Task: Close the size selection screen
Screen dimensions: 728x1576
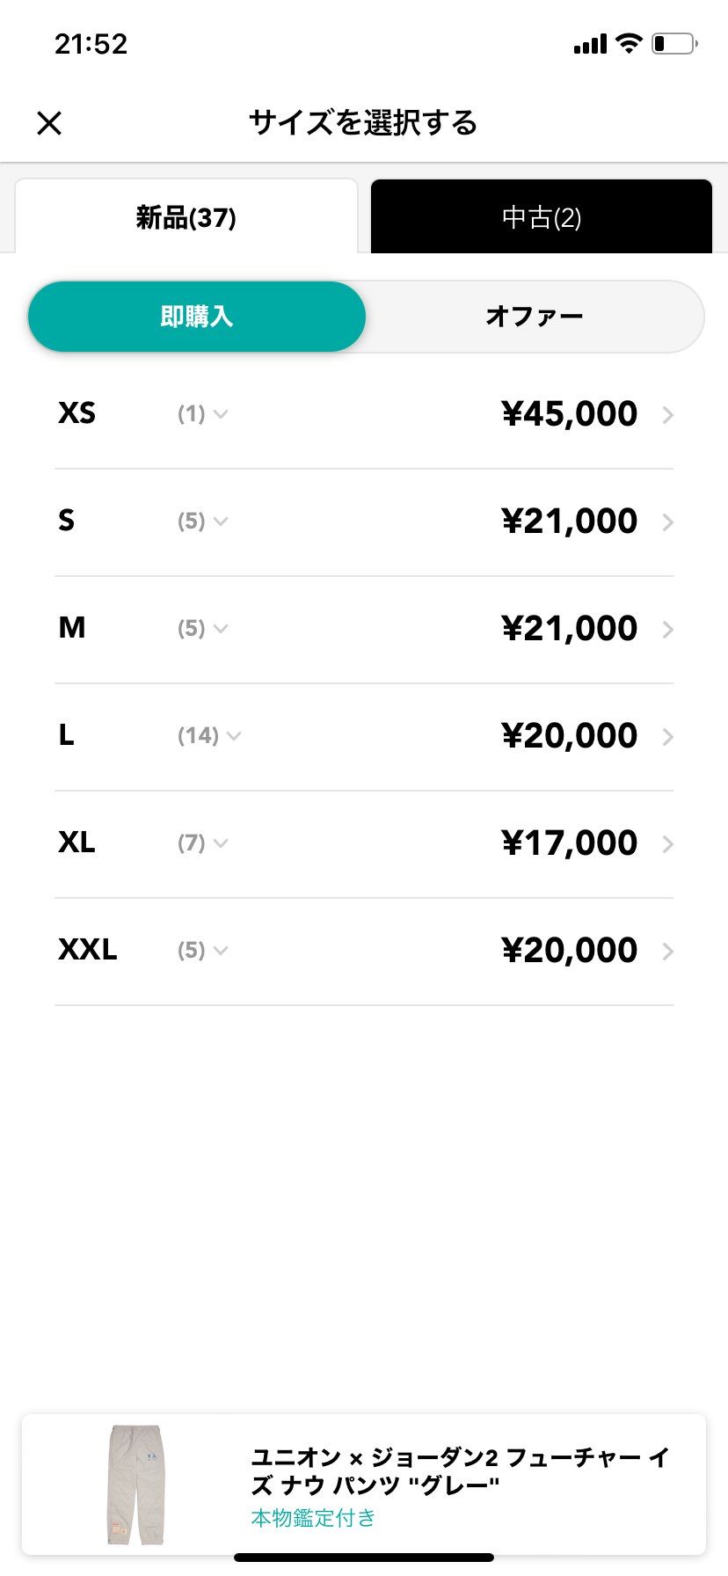Action: click(x=49, y=123)
